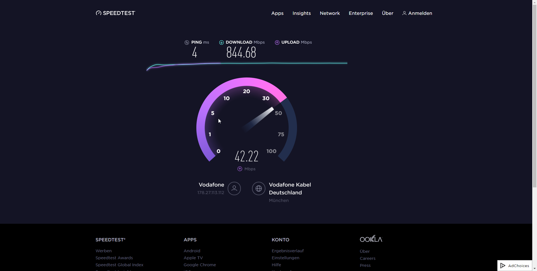The height and width of the screenshot is (271, 537).
Task: Open the Werben footer link
Action: pyautogui.click(x=103, y=251)
